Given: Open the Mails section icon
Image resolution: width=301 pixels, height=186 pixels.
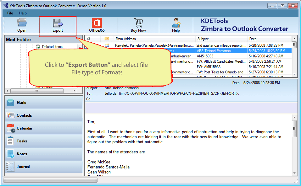Looking at the screenshot, I should 10,103.
